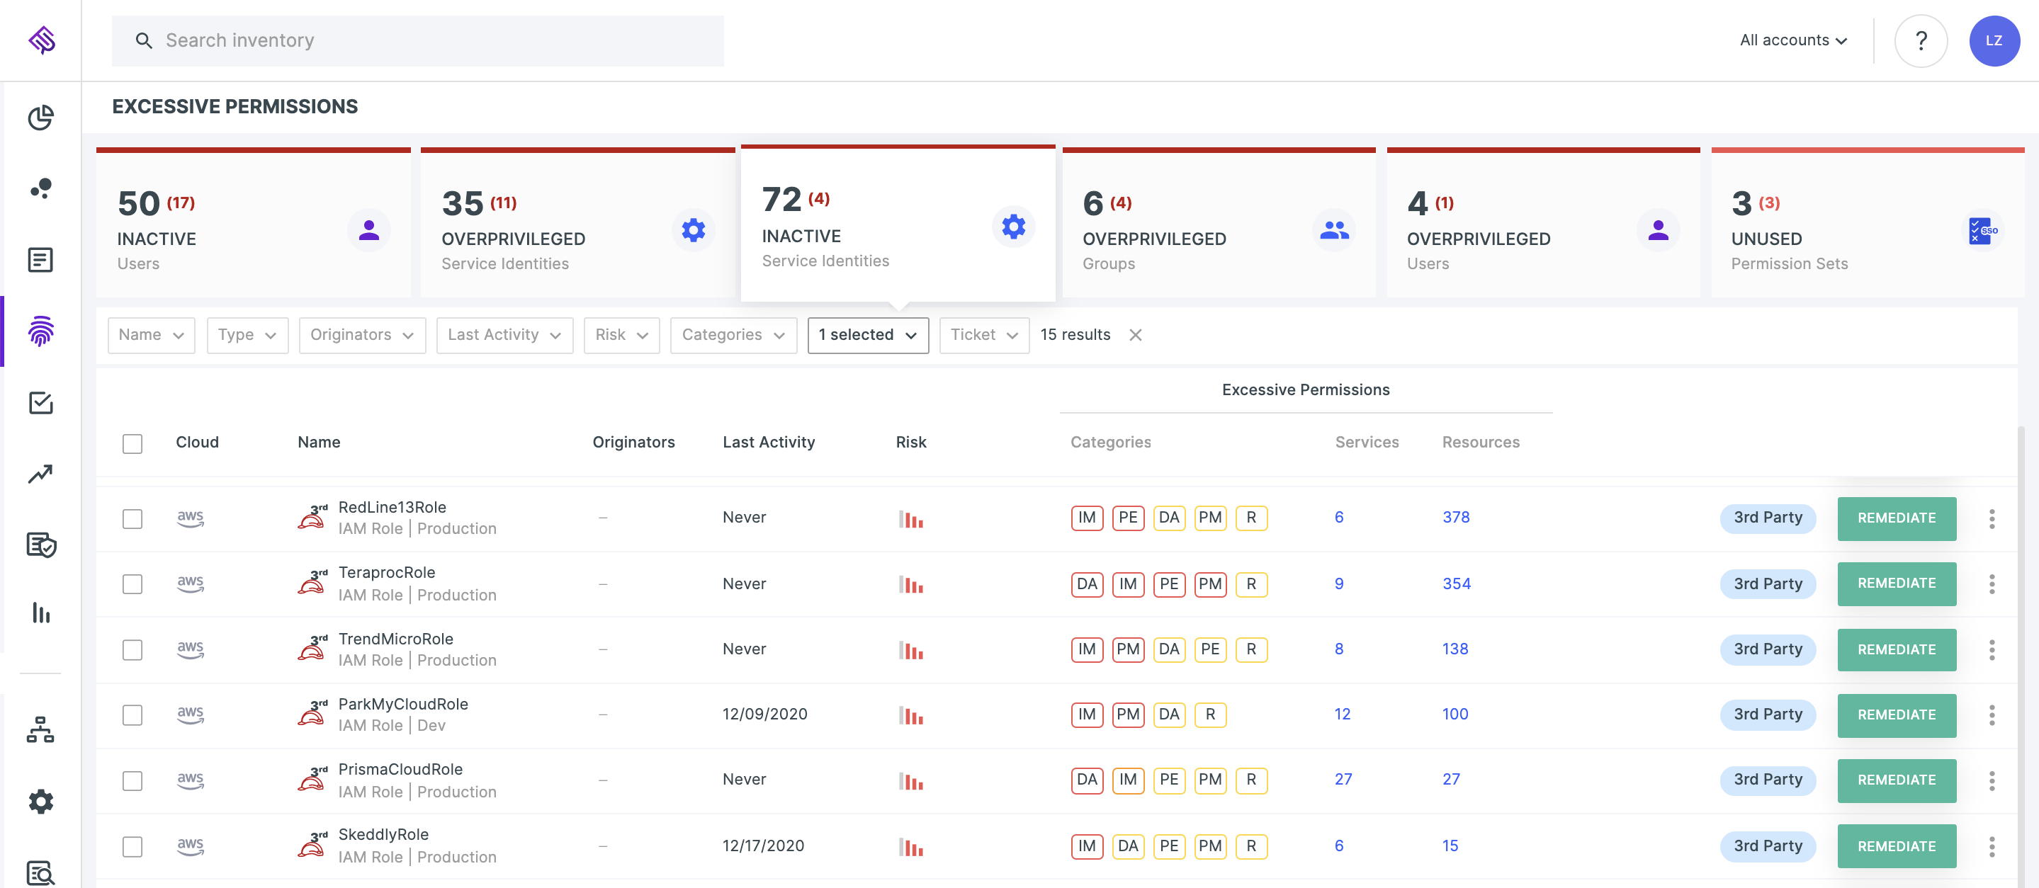Expand the Name filter dropdown

151,335
